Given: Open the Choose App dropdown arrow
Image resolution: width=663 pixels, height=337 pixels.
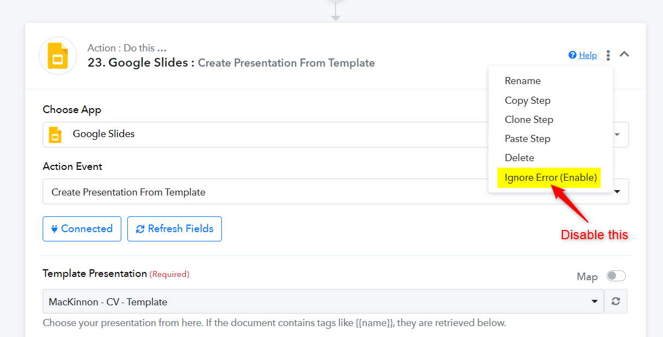Looking at the screenshot, I should [x=617, y=134].
